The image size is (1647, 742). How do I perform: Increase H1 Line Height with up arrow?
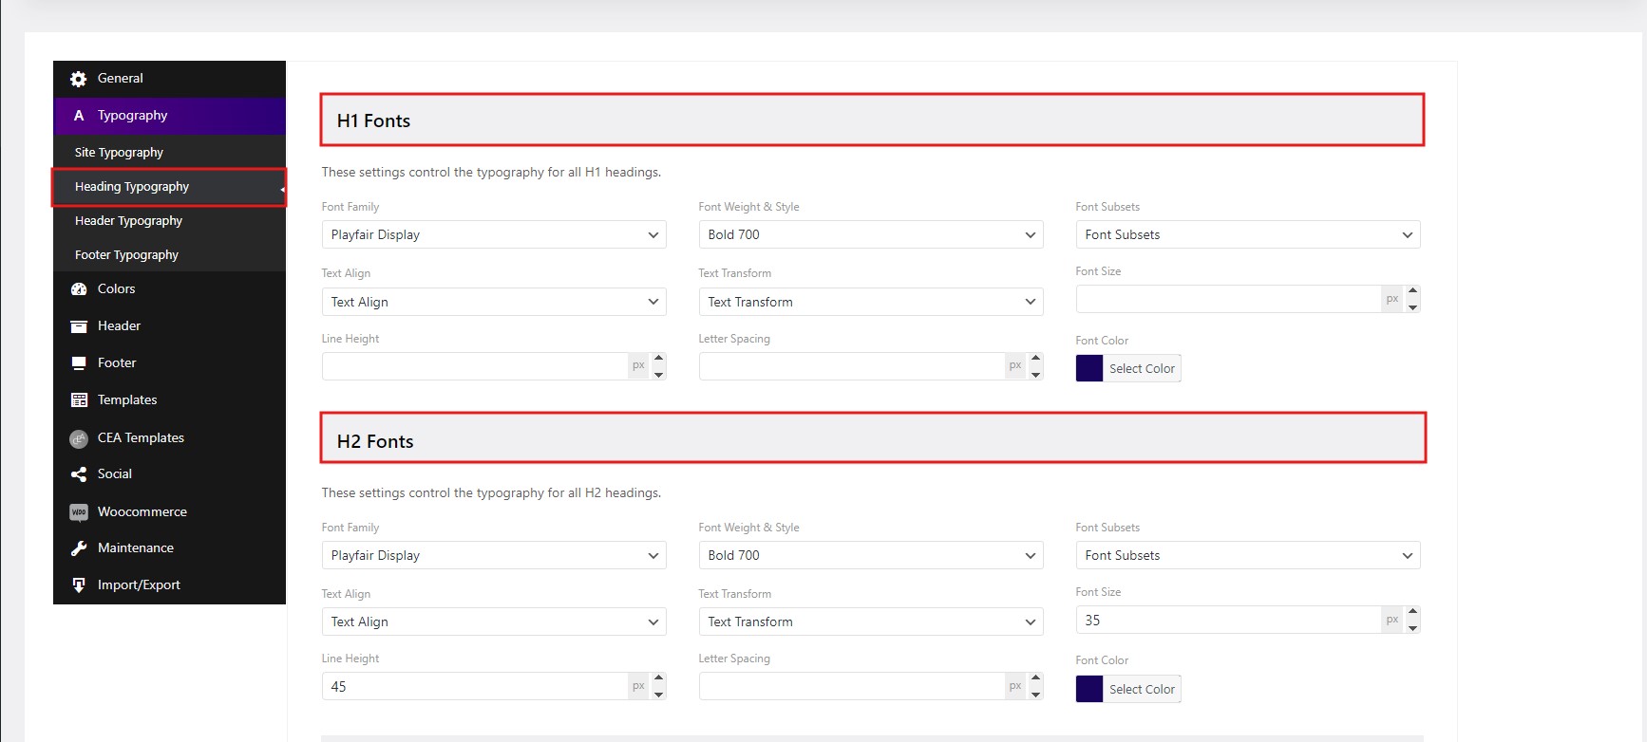(658, 359)
